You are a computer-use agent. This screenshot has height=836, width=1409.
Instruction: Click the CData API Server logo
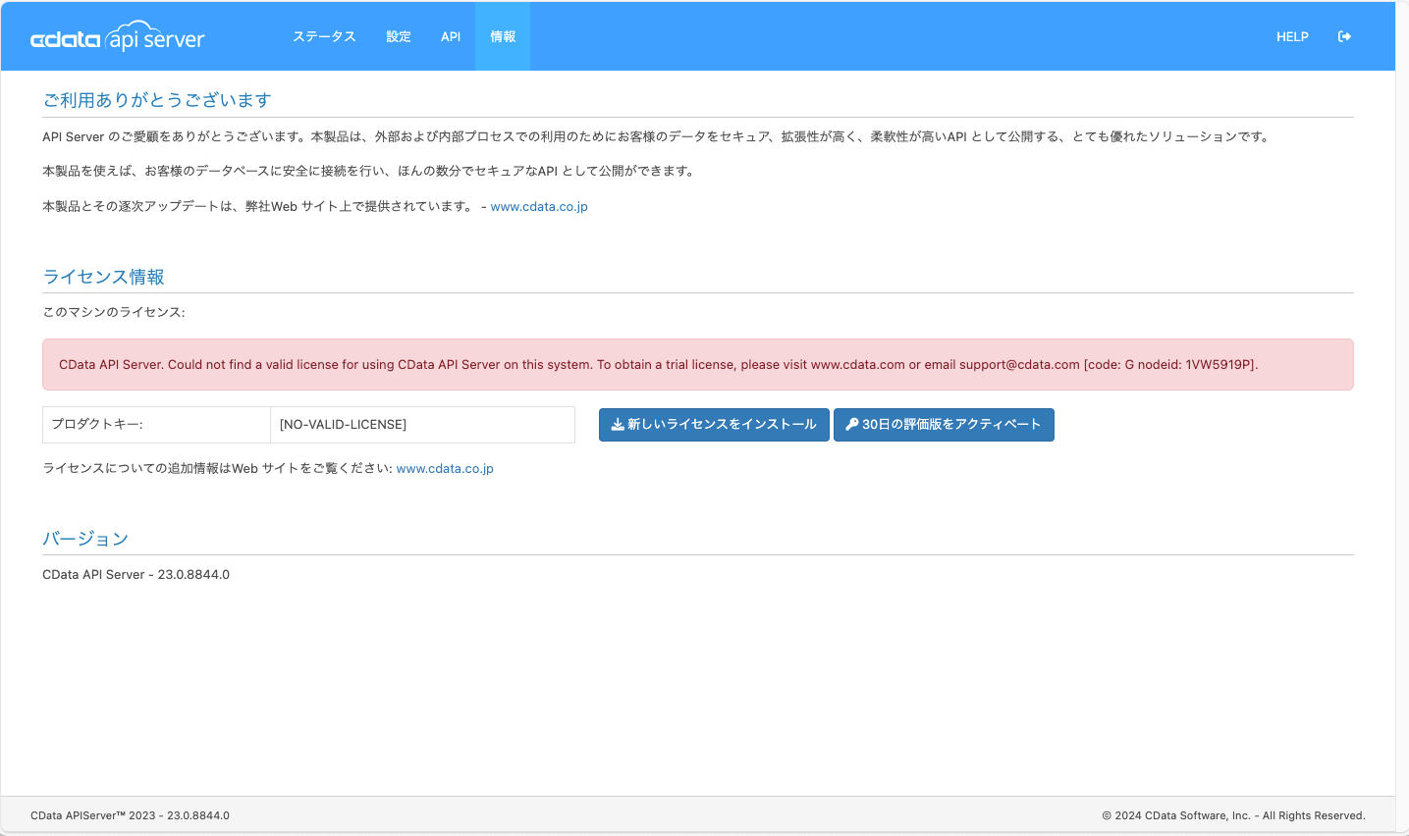point(118,37)
